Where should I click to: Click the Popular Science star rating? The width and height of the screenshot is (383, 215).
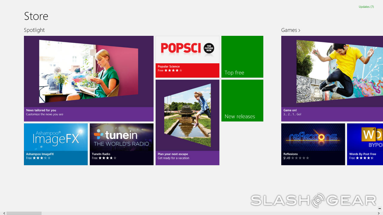coord(173,70)
